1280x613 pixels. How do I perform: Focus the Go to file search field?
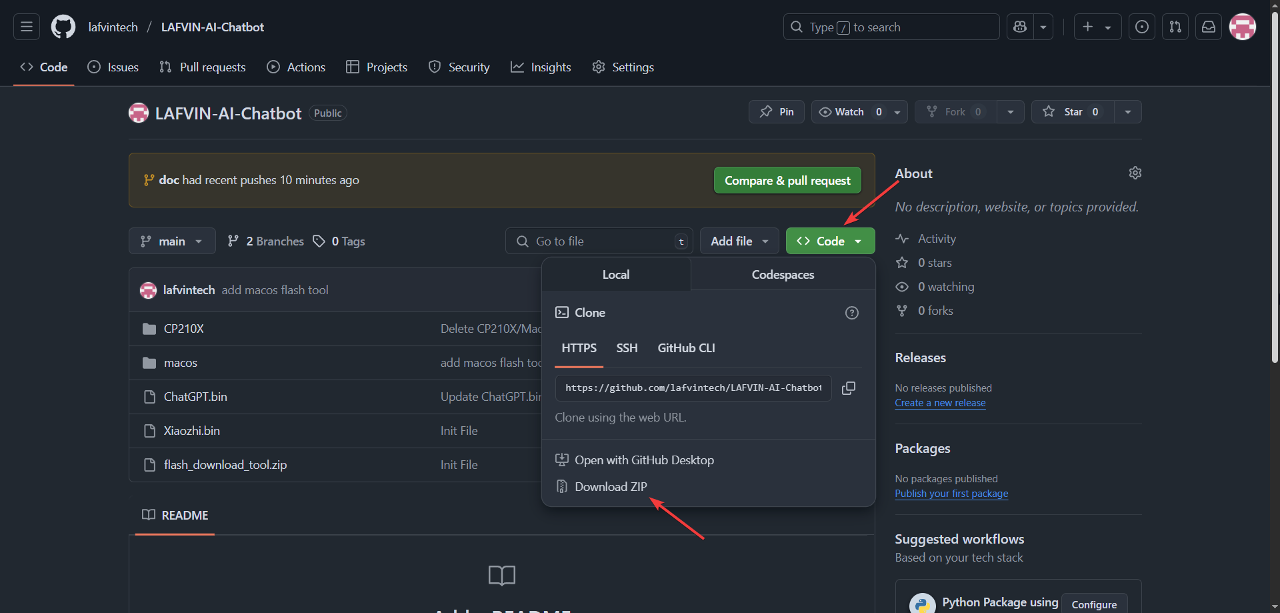pyautogui.click(x=599, y=241)
